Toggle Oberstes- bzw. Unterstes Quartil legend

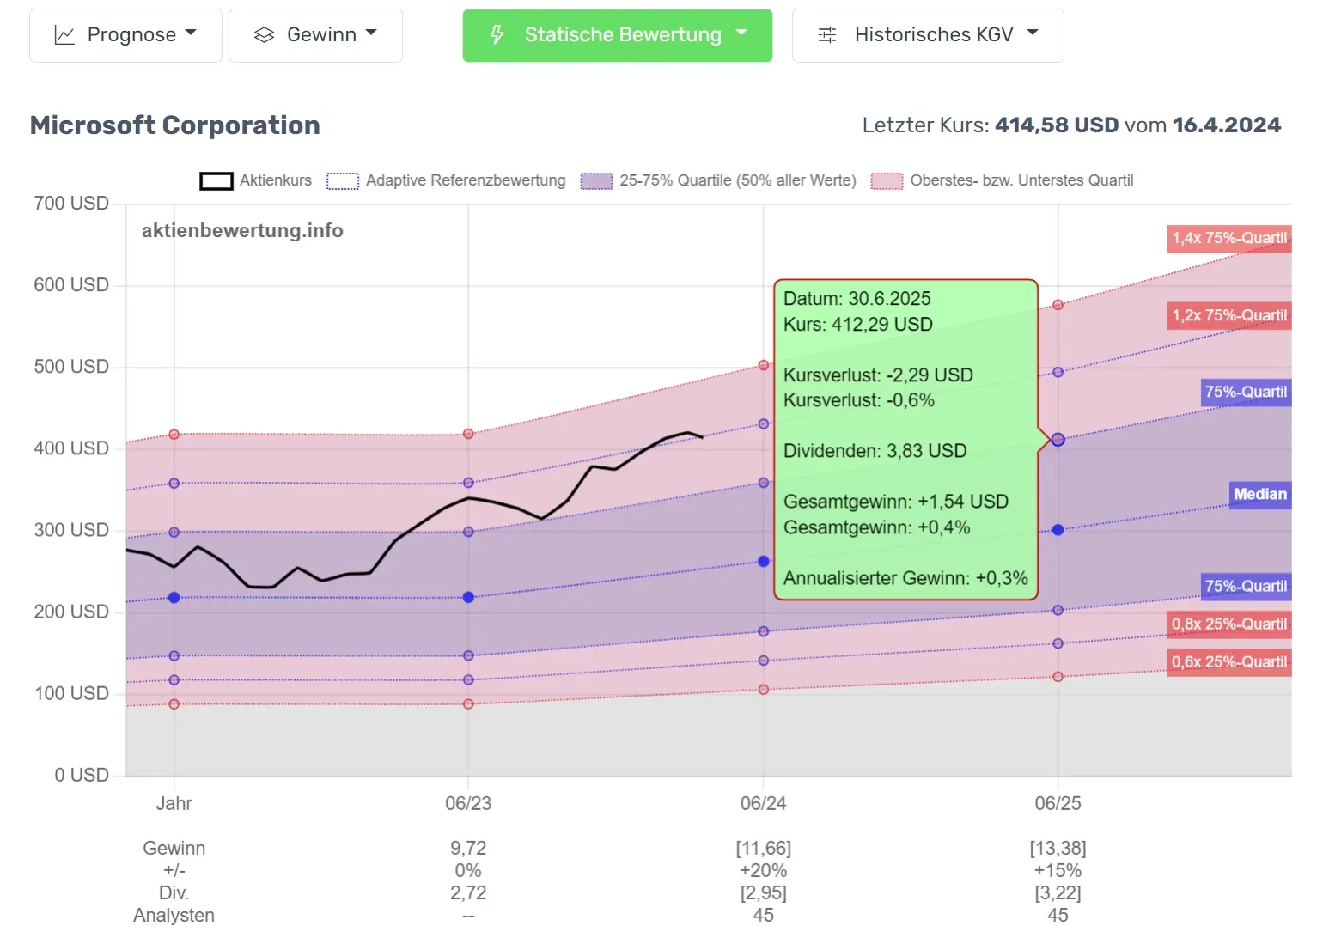point(1002,180)
